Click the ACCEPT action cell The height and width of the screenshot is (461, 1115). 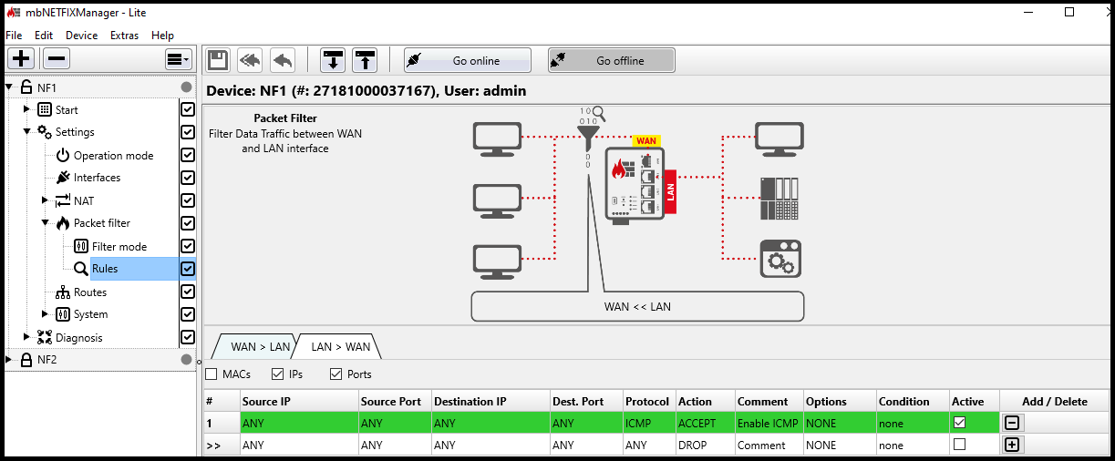click(x=705, y=423)
